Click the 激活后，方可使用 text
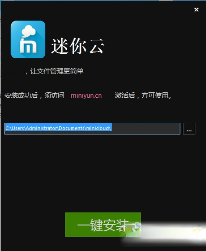Image resolution: width=206 pixels, height=251 pixels. pyautogui.click(x=143, y=95)
